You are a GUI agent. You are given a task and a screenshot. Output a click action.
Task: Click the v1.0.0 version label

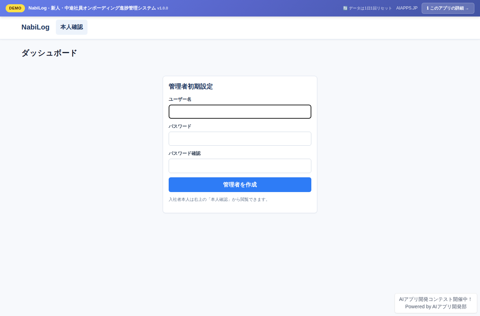[163, 8]
